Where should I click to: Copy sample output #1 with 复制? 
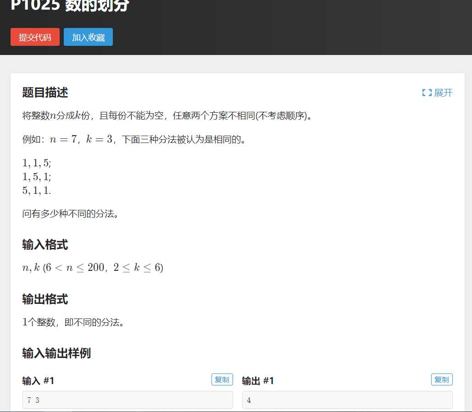point(442,379)
